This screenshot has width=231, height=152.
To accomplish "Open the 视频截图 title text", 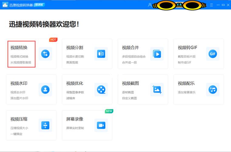I will click(x=131, y=83).
